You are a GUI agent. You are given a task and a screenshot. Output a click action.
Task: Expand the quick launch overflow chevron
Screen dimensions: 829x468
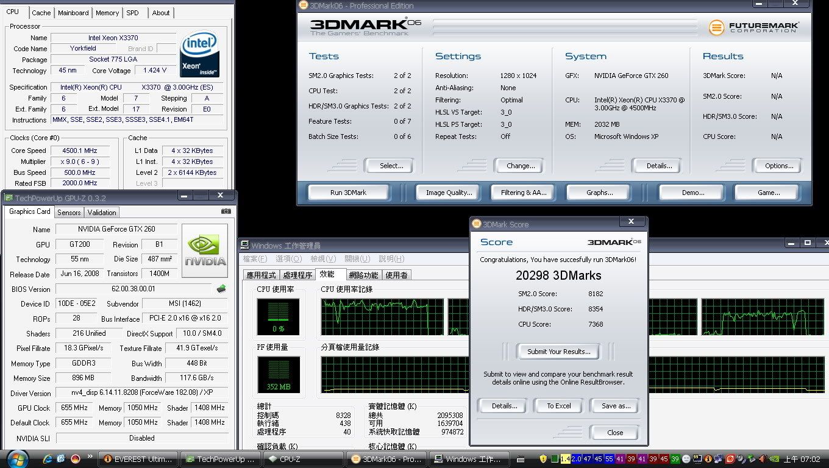90,456
